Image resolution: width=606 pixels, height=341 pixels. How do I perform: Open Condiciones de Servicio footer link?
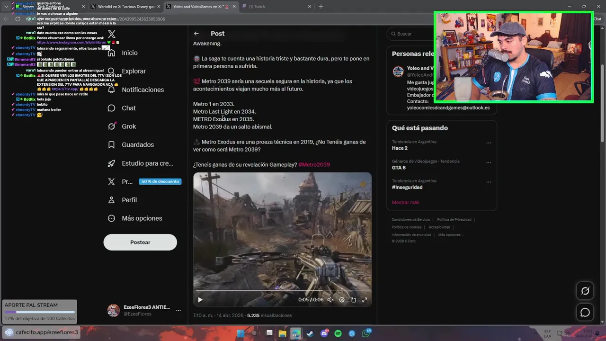click(411, 220)
